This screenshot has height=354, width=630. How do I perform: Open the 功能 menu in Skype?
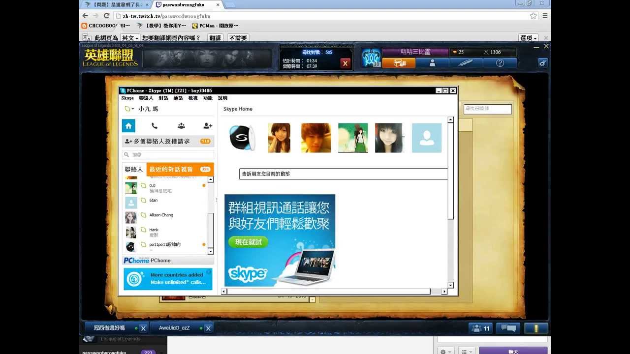click(207, 98)
